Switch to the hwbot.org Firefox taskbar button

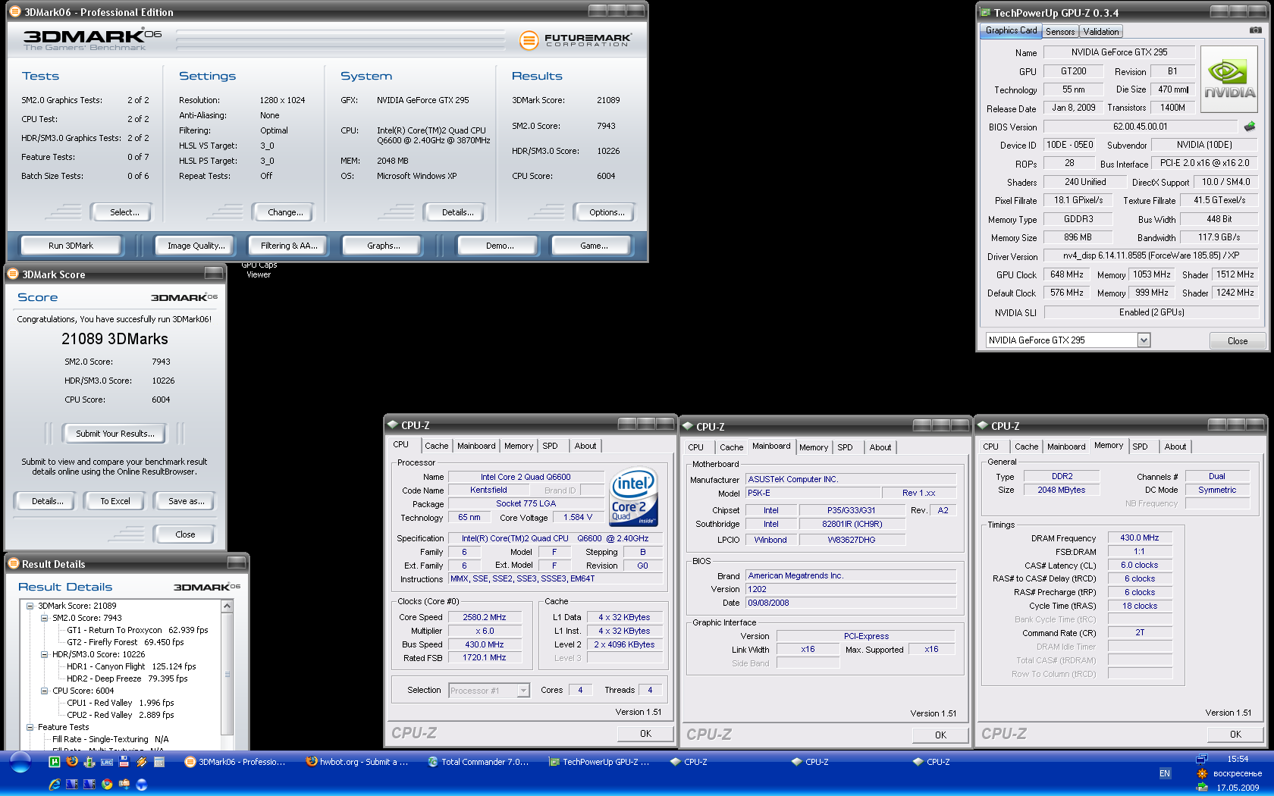coord(357,762)
